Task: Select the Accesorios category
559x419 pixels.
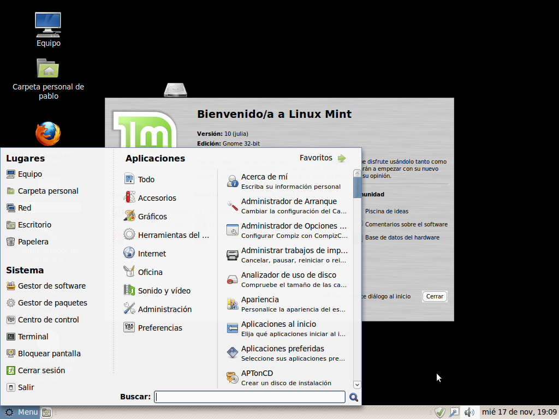Action: pos(150,197)
